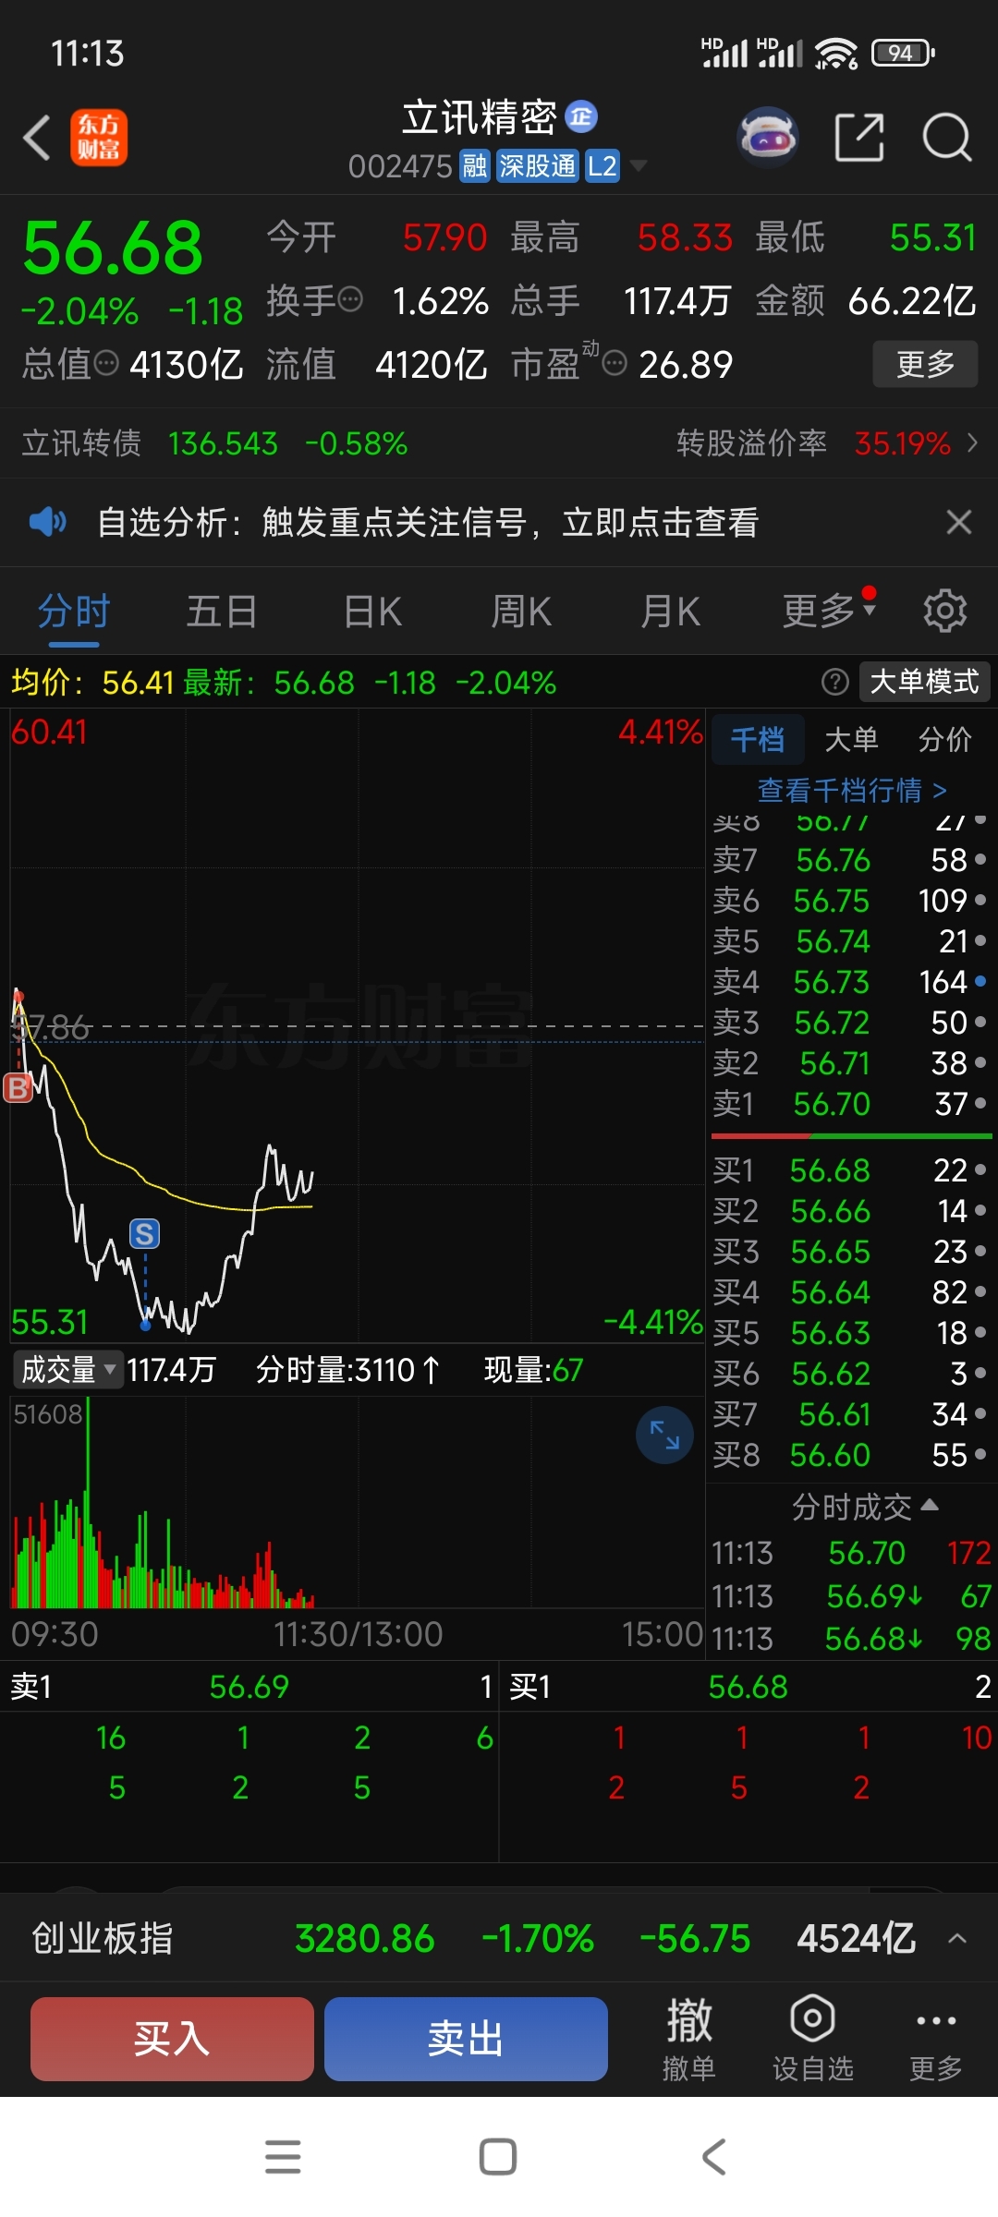Open search with the magnifier icon
Viewport: 998px width, 2217px height.
point(947,138)
